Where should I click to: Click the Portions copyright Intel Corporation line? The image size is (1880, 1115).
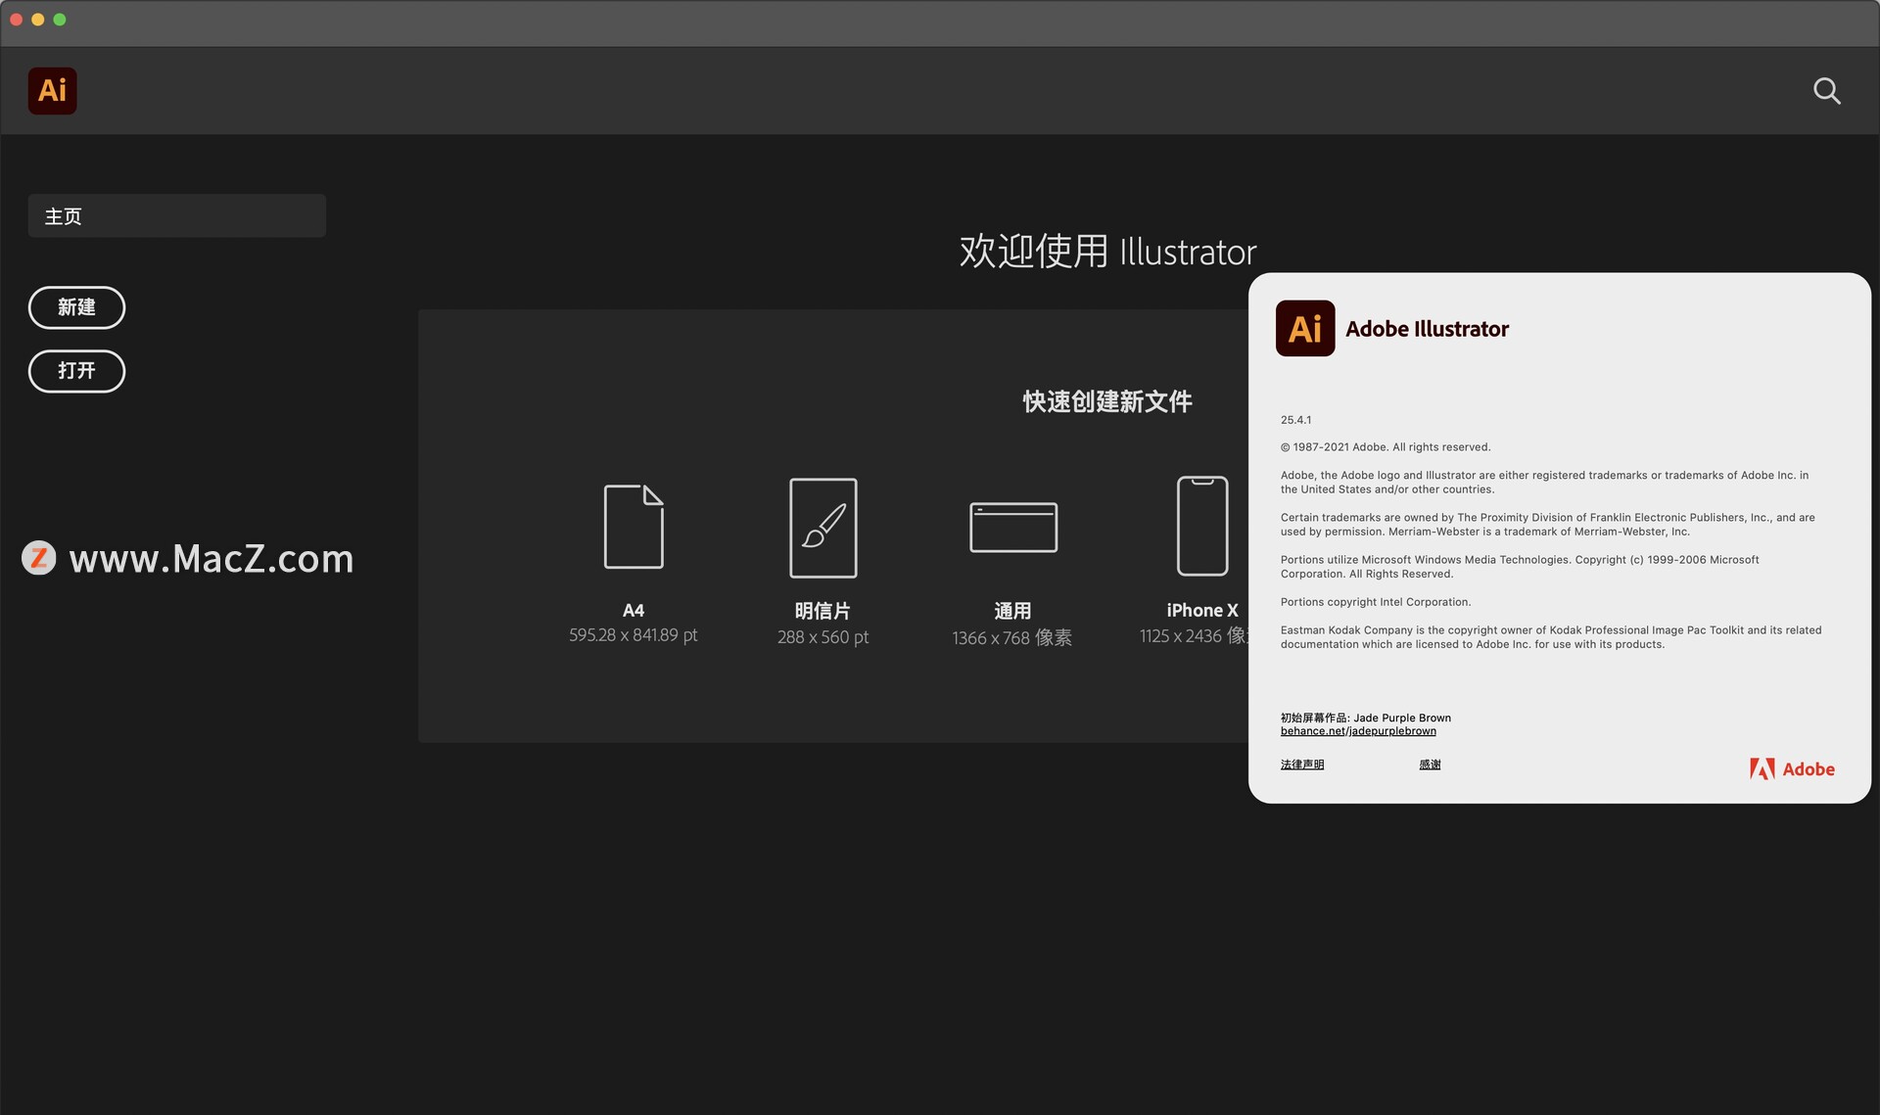pos(1376,602)
